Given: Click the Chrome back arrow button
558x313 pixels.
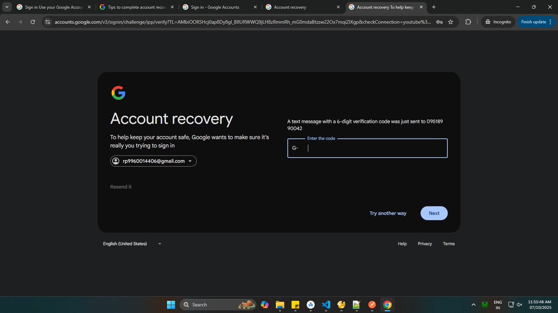Looking at the screenshot, I should (7, 22).
